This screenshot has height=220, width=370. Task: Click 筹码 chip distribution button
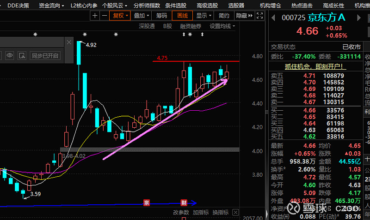coord(161,16)
